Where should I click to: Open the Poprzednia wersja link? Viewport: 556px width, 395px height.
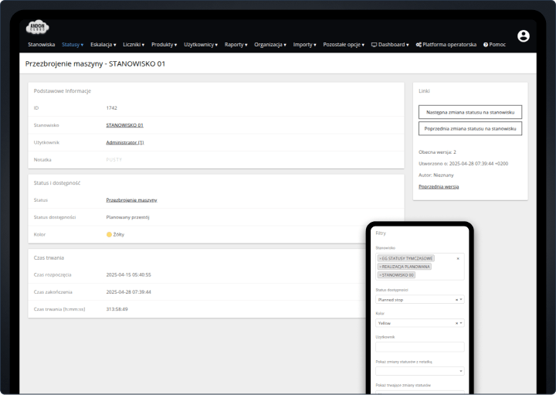[x=439, y=186]
